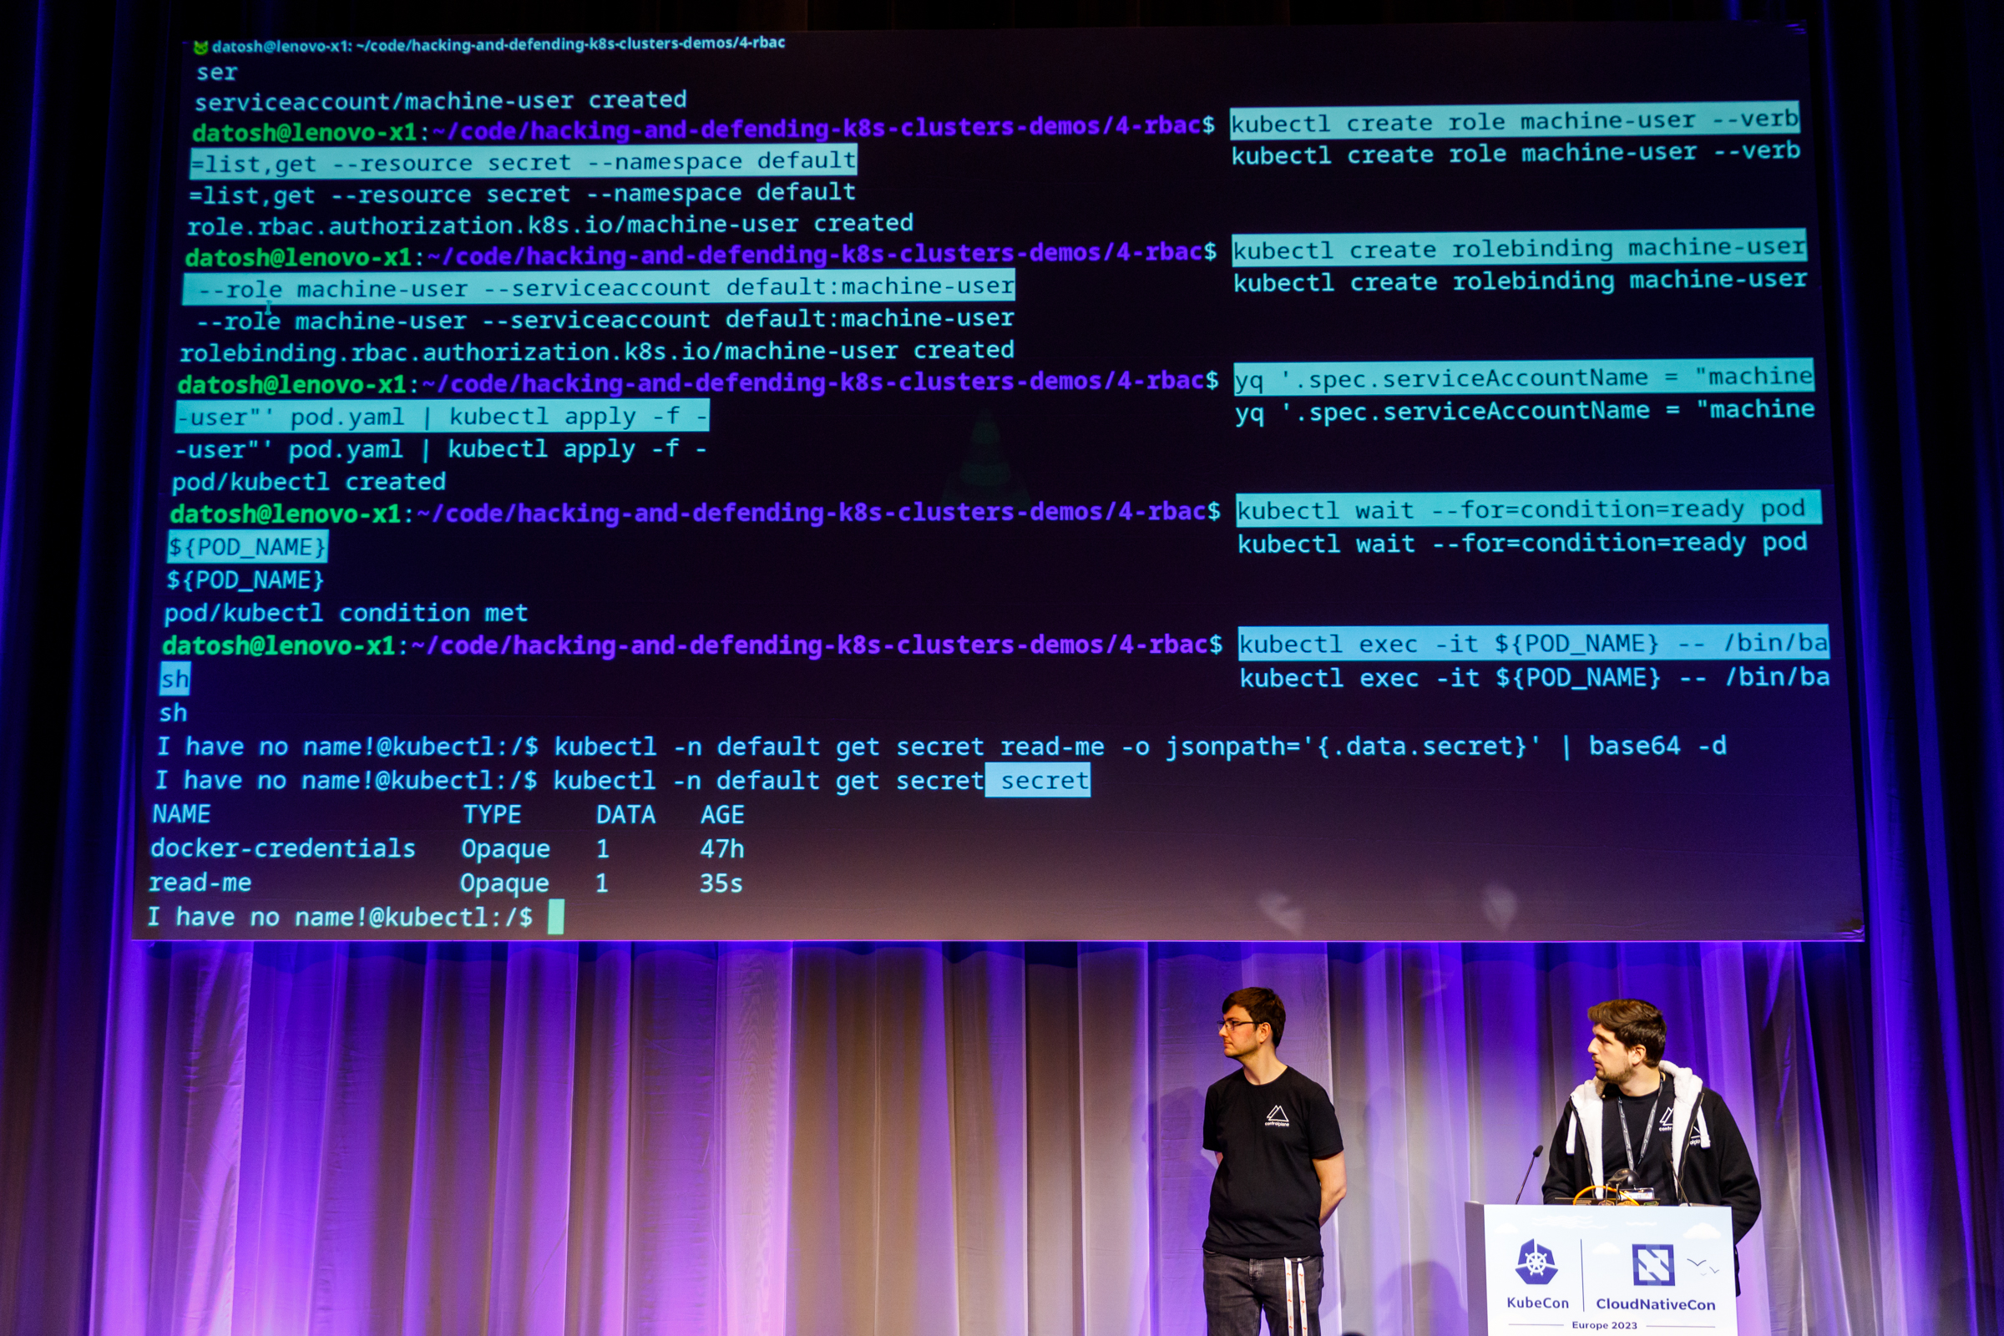
Task: Click the DATA column header
Action: coord(625,816)
